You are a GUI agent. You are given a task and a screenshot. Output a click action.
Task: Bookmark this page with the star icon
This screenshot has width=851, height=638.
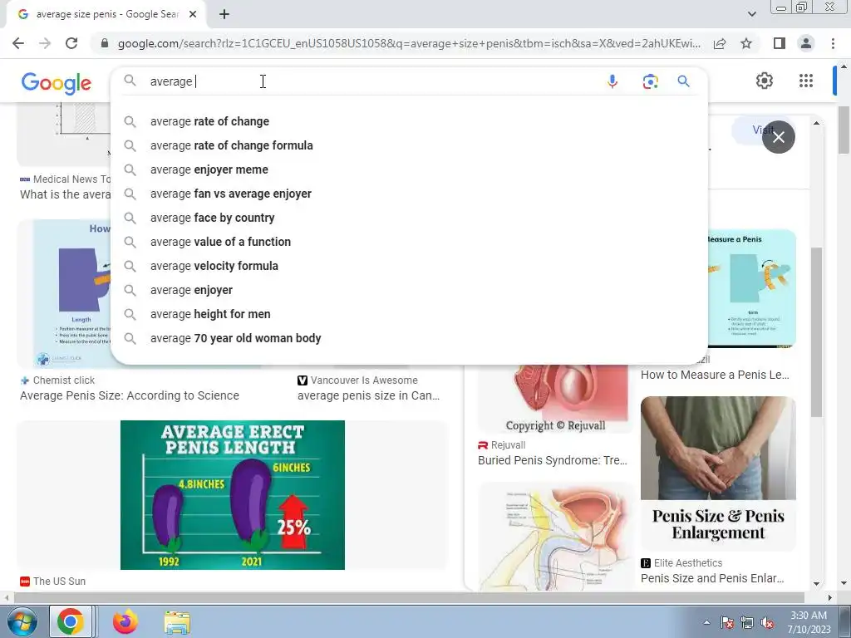(746, 43)
